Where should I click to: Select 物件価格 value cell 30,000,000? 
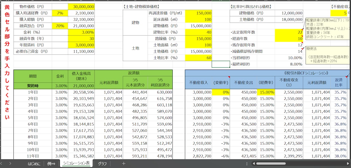pos(81,6)
